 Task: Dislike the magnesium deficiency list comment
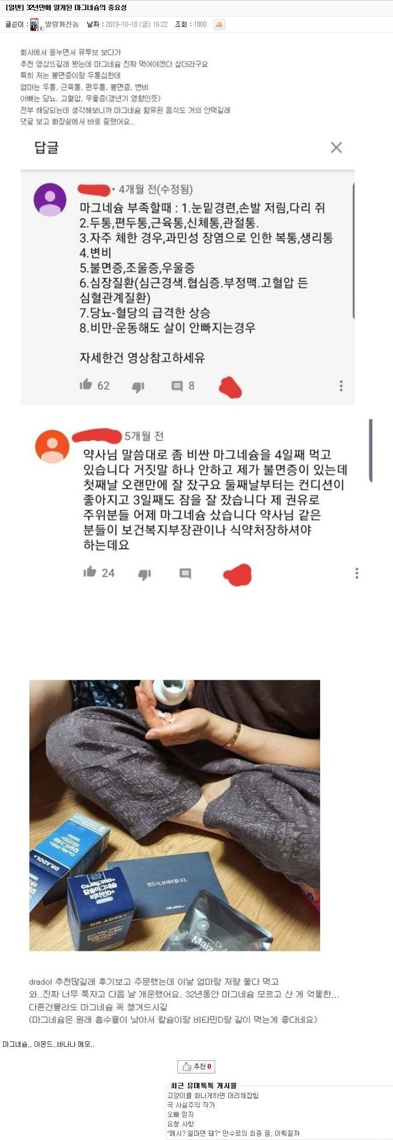point(138,387)
